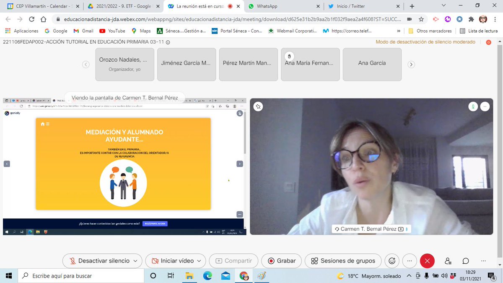Click the Compartir share button
Image resolution: width=503 pixels, height=283 pixels.
[x=233, y=261]
